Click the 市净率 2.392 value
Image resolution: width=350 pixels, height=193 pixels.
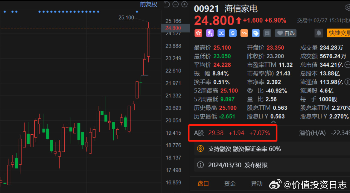[274, 82]
